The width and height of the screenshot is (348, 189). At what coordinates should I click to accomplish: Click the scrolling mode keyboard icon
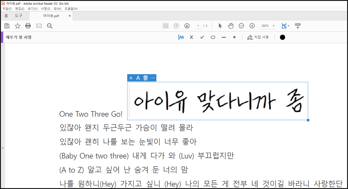298,26
